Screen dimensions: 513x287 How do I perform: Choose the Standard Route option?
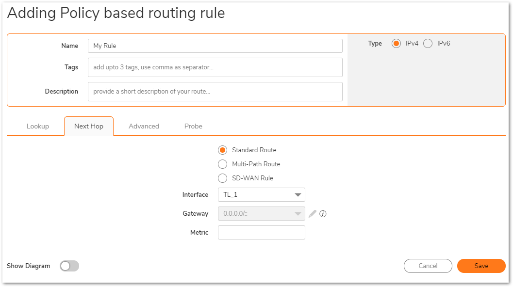(x=222, y=150)
